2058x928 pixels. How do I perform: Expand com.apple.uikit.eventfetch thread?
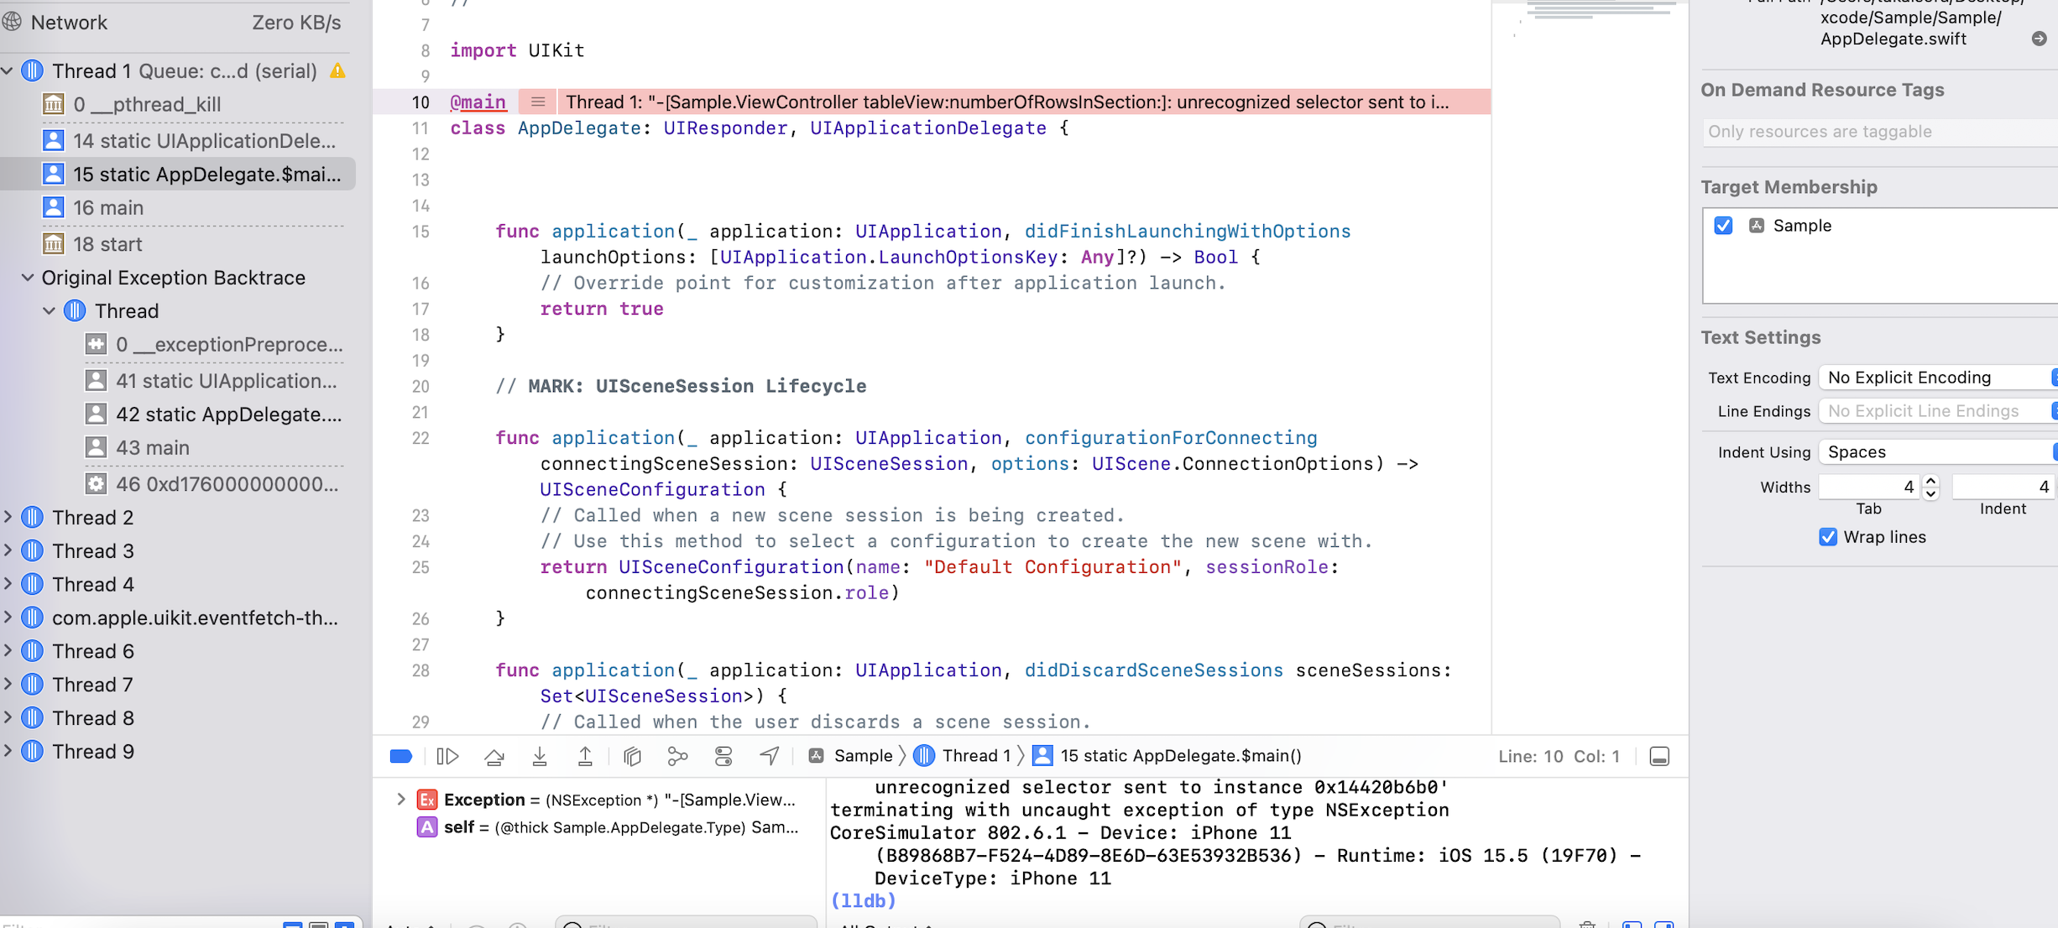(x=8, y=618)
